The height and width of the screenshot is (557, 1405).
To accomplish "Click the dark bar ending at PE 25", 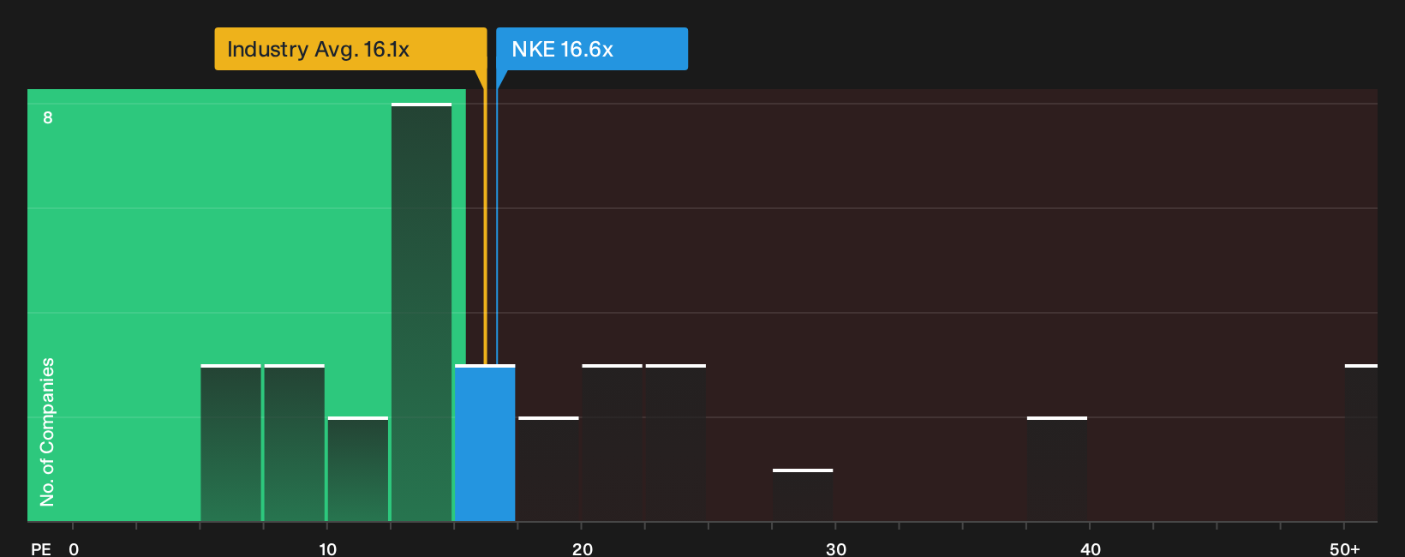I will point(676,443).
